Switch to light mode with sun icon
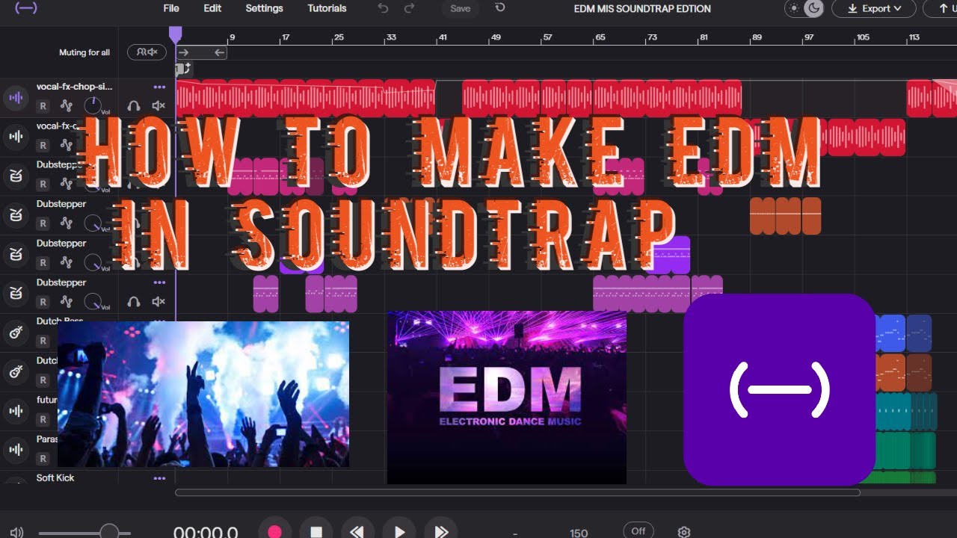Screen dimensions: 957x538 point(794,8)
